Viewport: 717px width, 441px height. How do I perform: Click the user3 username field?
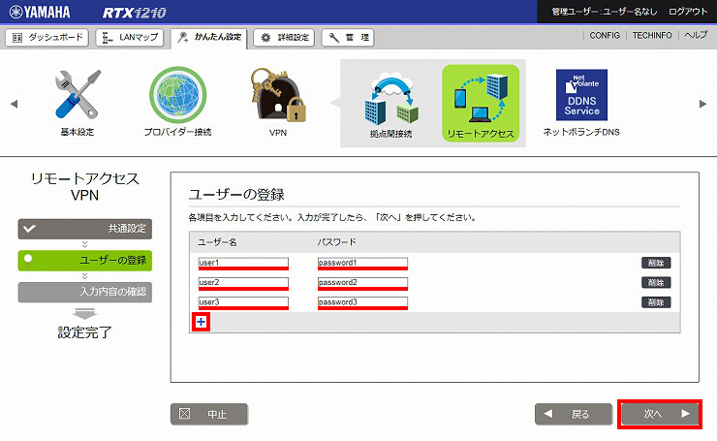[243, 302]
